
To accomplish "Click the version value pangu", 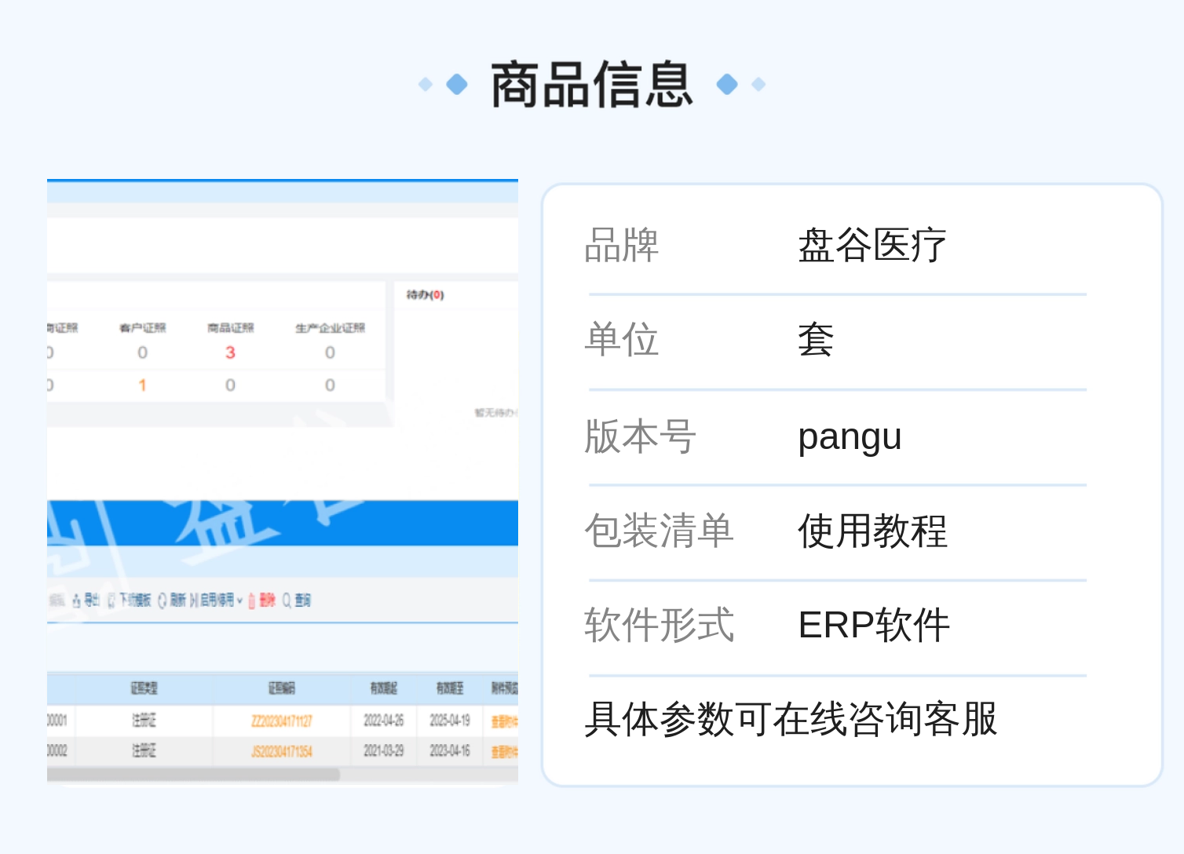I will click(850, 437).
